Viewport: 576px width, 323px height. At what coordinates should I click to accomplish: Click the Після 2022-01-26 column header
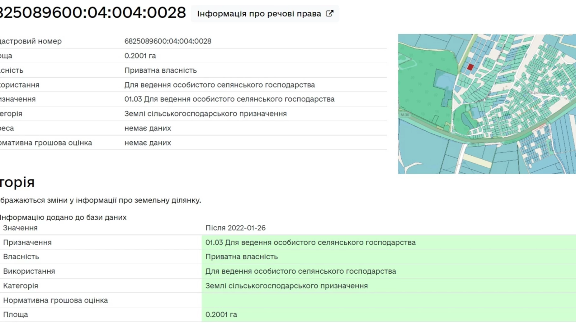click(235, 228)
